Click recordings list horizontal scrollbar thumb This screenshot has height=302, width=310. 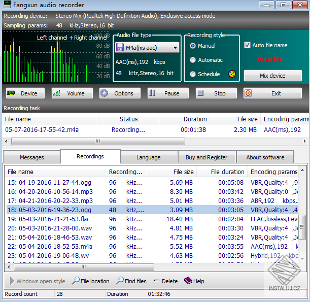coord(84,267)
